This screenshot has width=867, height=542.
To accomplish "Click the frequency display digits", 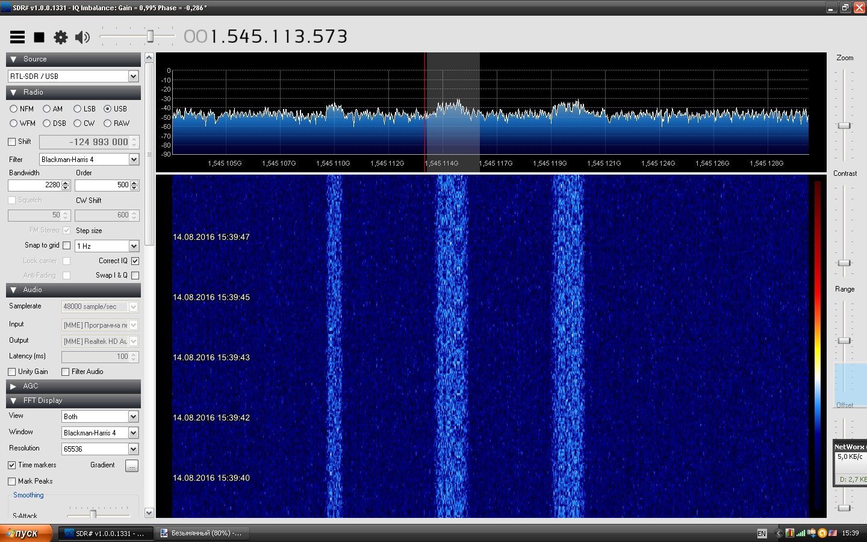I will pyautogui.click(x=266, y=37).
